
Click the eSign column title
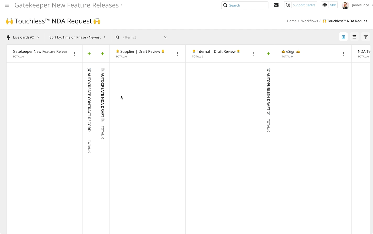(291, 51)
